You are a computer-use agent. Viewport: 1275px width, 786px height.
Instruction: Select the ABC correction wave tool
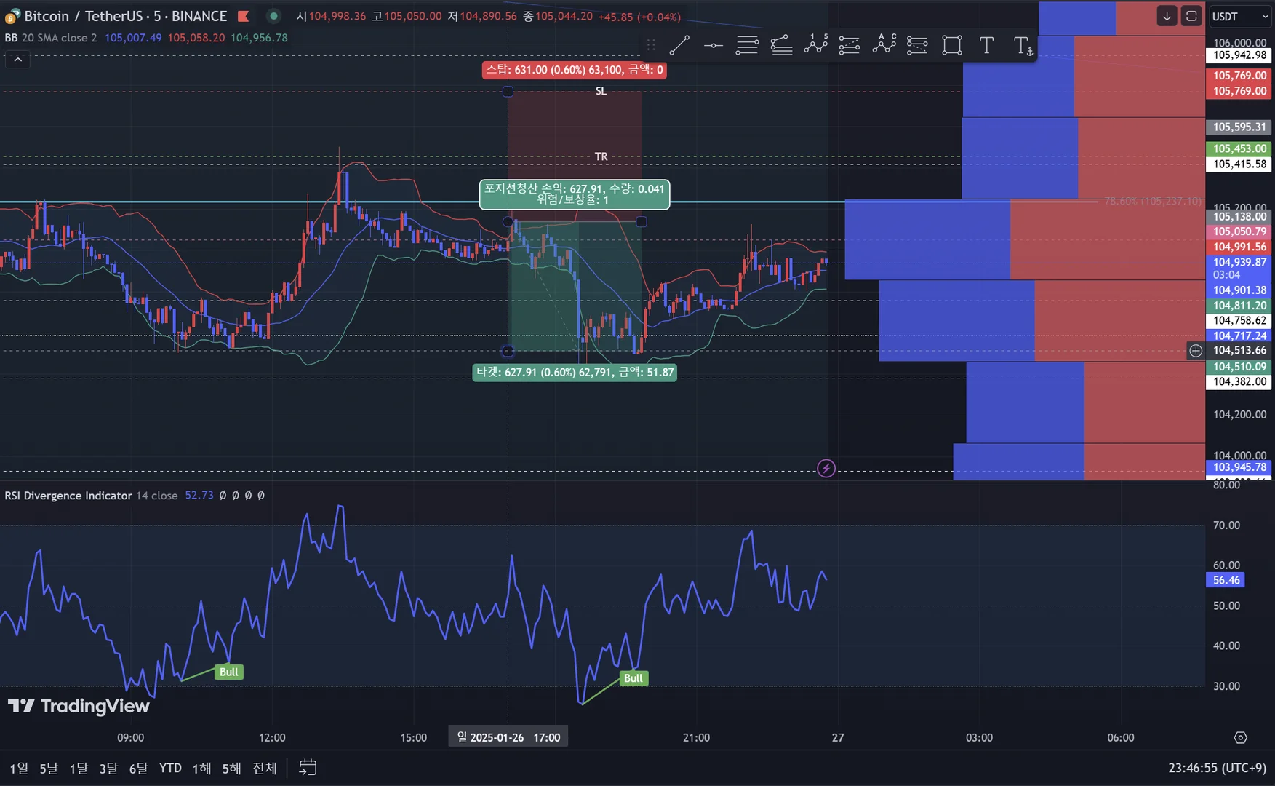click(x=884, y=46)
